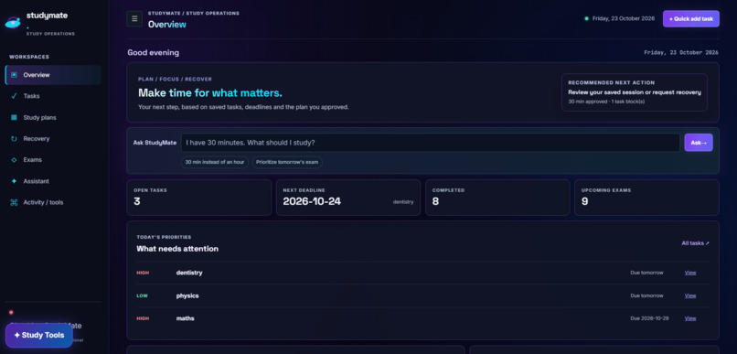Click 'Due 2026-10-29' on maths row
This screenshot has height=354, width=737.
click(649, 318)
